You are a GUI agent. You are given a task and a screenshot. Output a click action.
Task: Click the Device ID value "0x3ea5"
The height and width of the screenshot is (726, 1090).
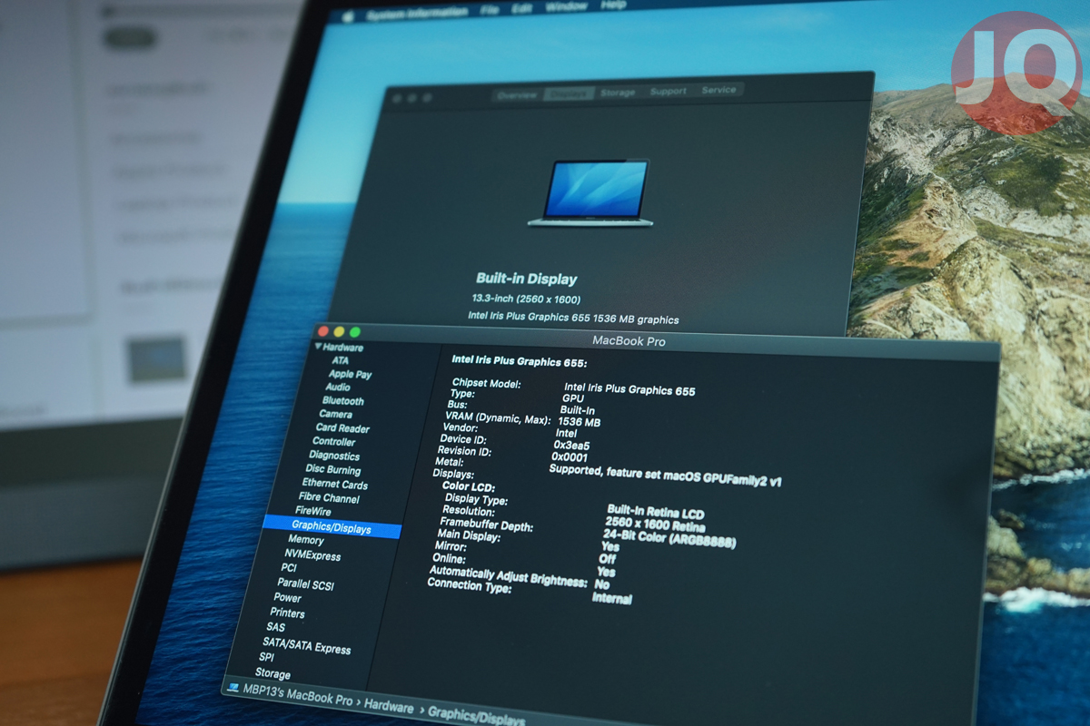click(x=571, y=446)
